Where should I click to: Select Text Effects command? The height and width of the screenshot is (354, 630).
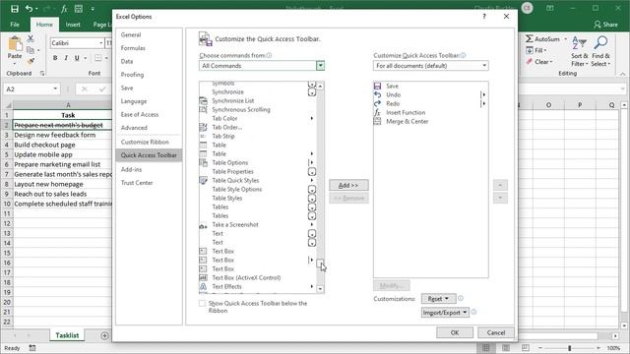[258, 286]
